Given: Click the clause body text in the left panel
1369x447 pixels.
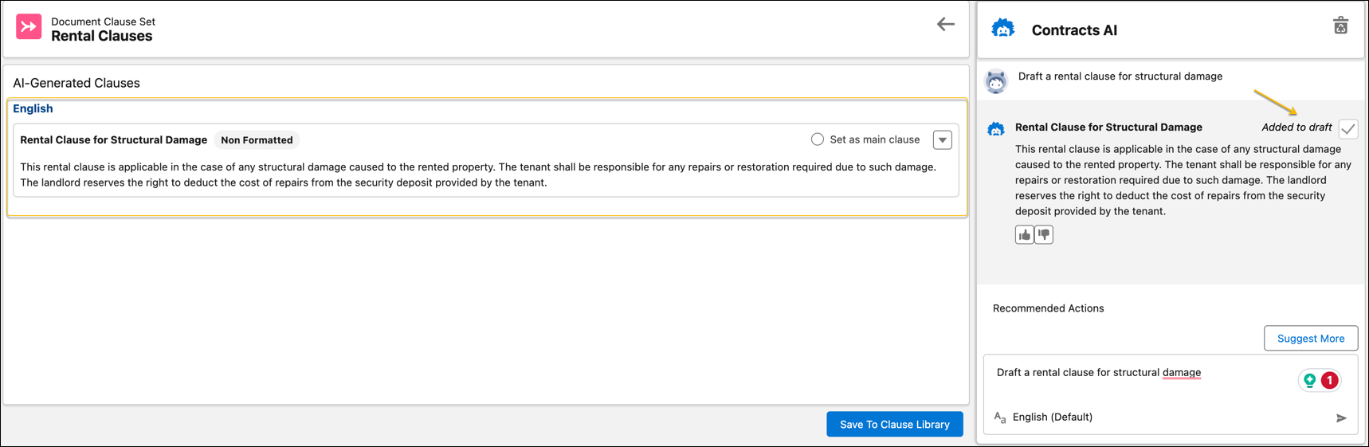Looking at the screenshot, I should [x=478, y=175].
